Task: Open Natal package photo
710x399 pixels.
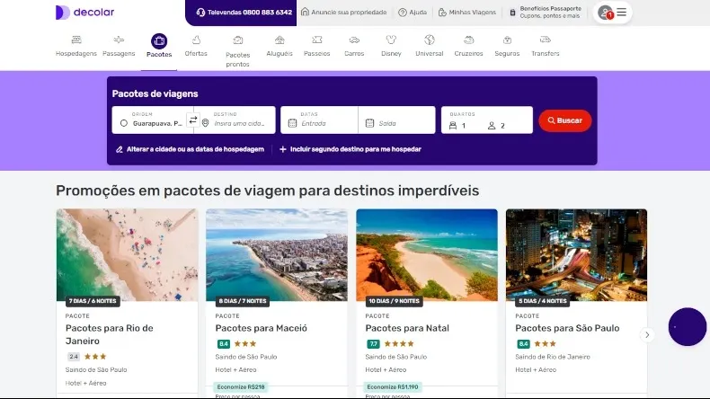Action: tap(427, 254)
